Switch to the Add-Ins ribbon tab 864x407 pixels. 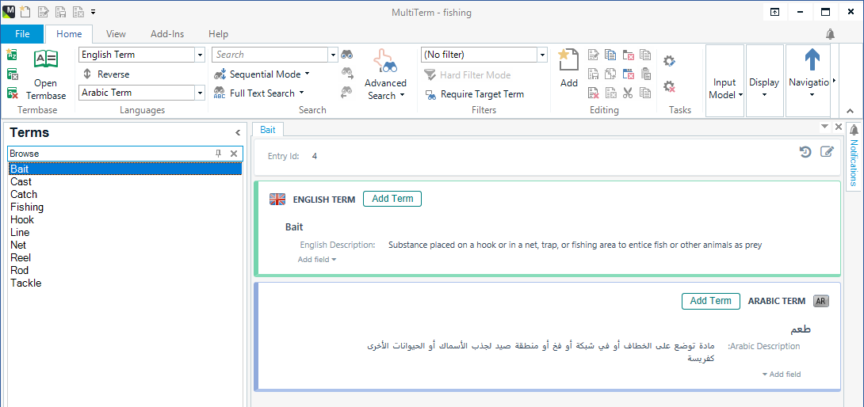click(x=167, y=33)
